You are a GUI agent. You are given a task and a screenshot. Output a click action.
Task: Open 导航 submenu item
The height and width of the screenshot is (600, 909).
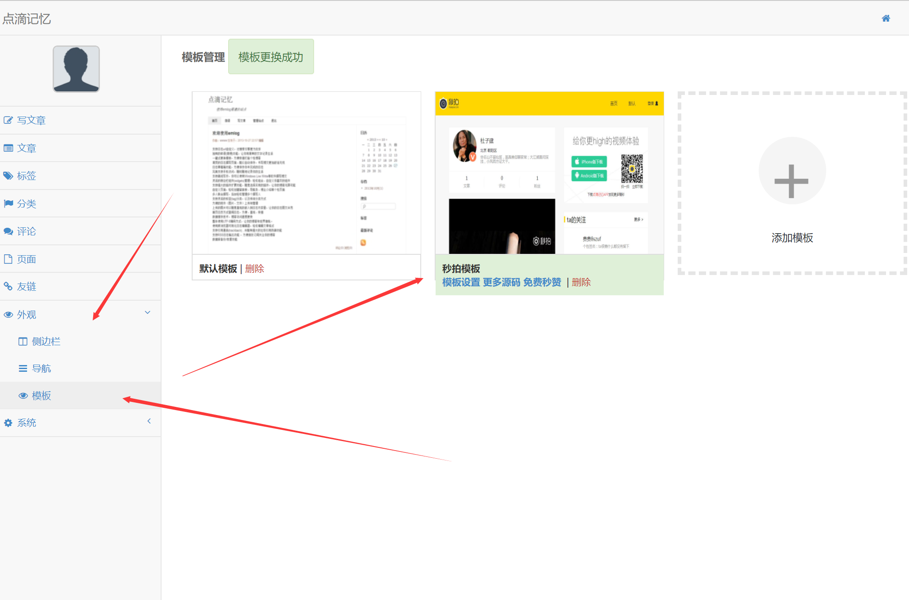41,369
